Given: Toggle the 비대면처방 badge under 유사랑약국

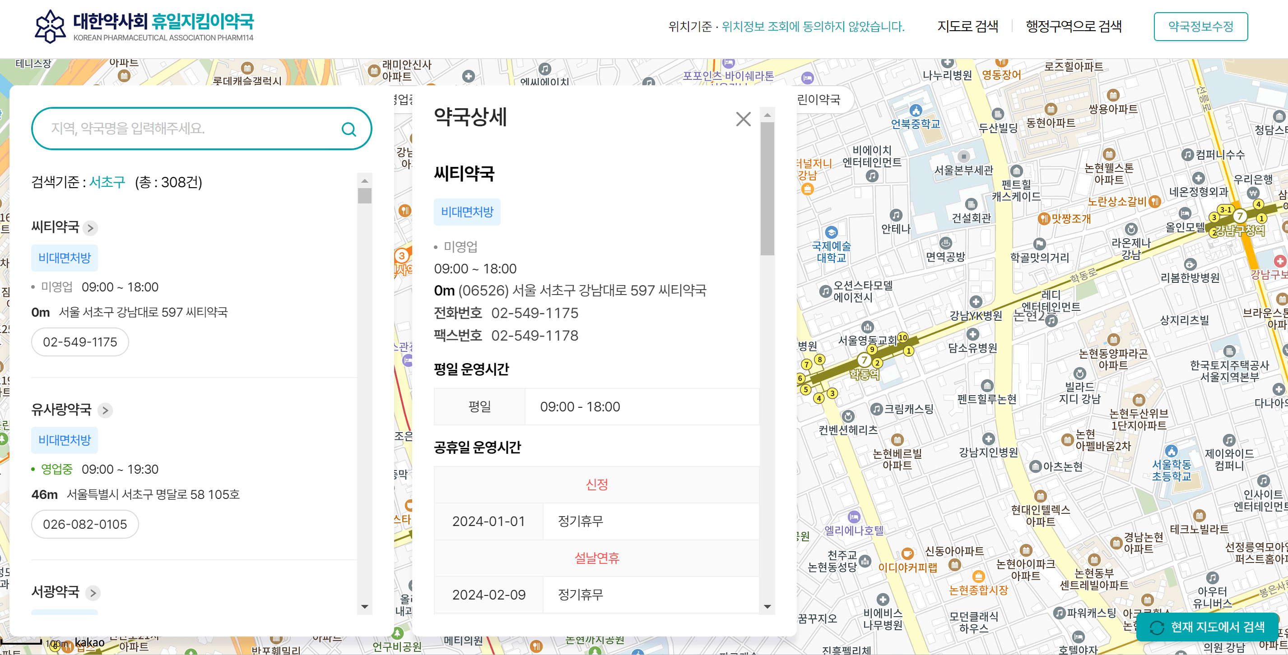Looking at the screenshot, I should [x=65, y=440].
